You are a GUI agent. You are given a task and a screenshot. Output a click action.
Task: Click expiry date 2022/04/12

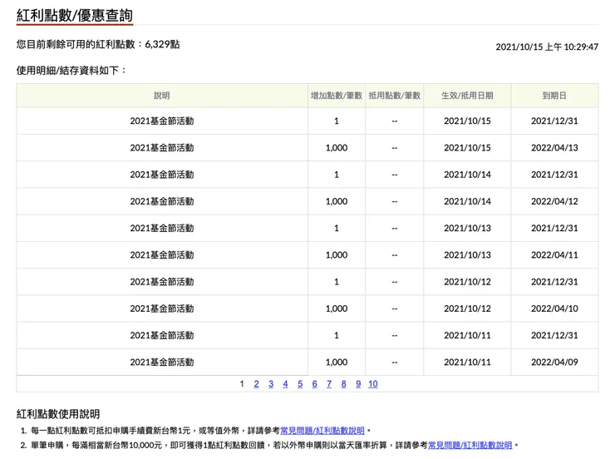[x=554, y=201]
